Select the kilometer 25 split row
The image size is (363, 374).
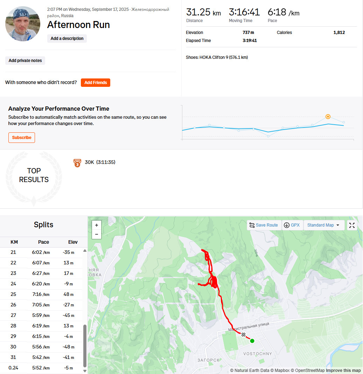coord(42,295)
